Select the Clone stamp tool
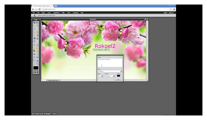 [37, 38]
